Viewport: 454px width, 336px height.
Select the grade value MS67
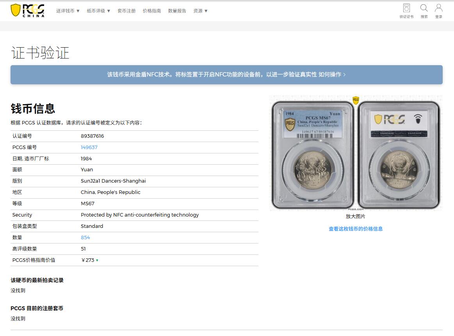[x=87, y=203]
